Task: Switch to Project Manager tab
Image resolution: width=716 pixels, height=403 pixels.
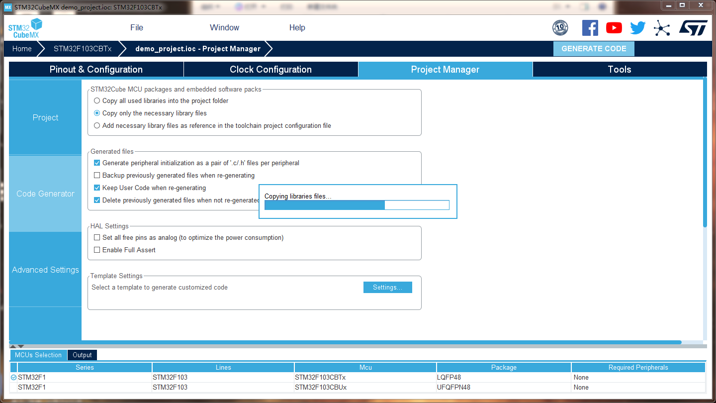Action: [x=445, y=69]
